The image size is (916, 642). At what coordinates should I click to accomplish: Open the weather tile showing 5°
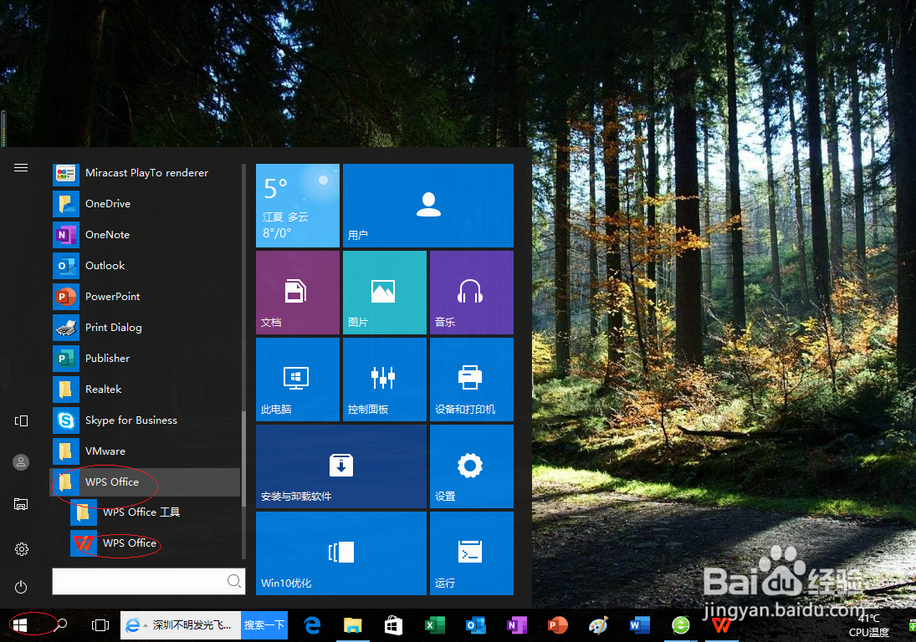tap(297, 206)
